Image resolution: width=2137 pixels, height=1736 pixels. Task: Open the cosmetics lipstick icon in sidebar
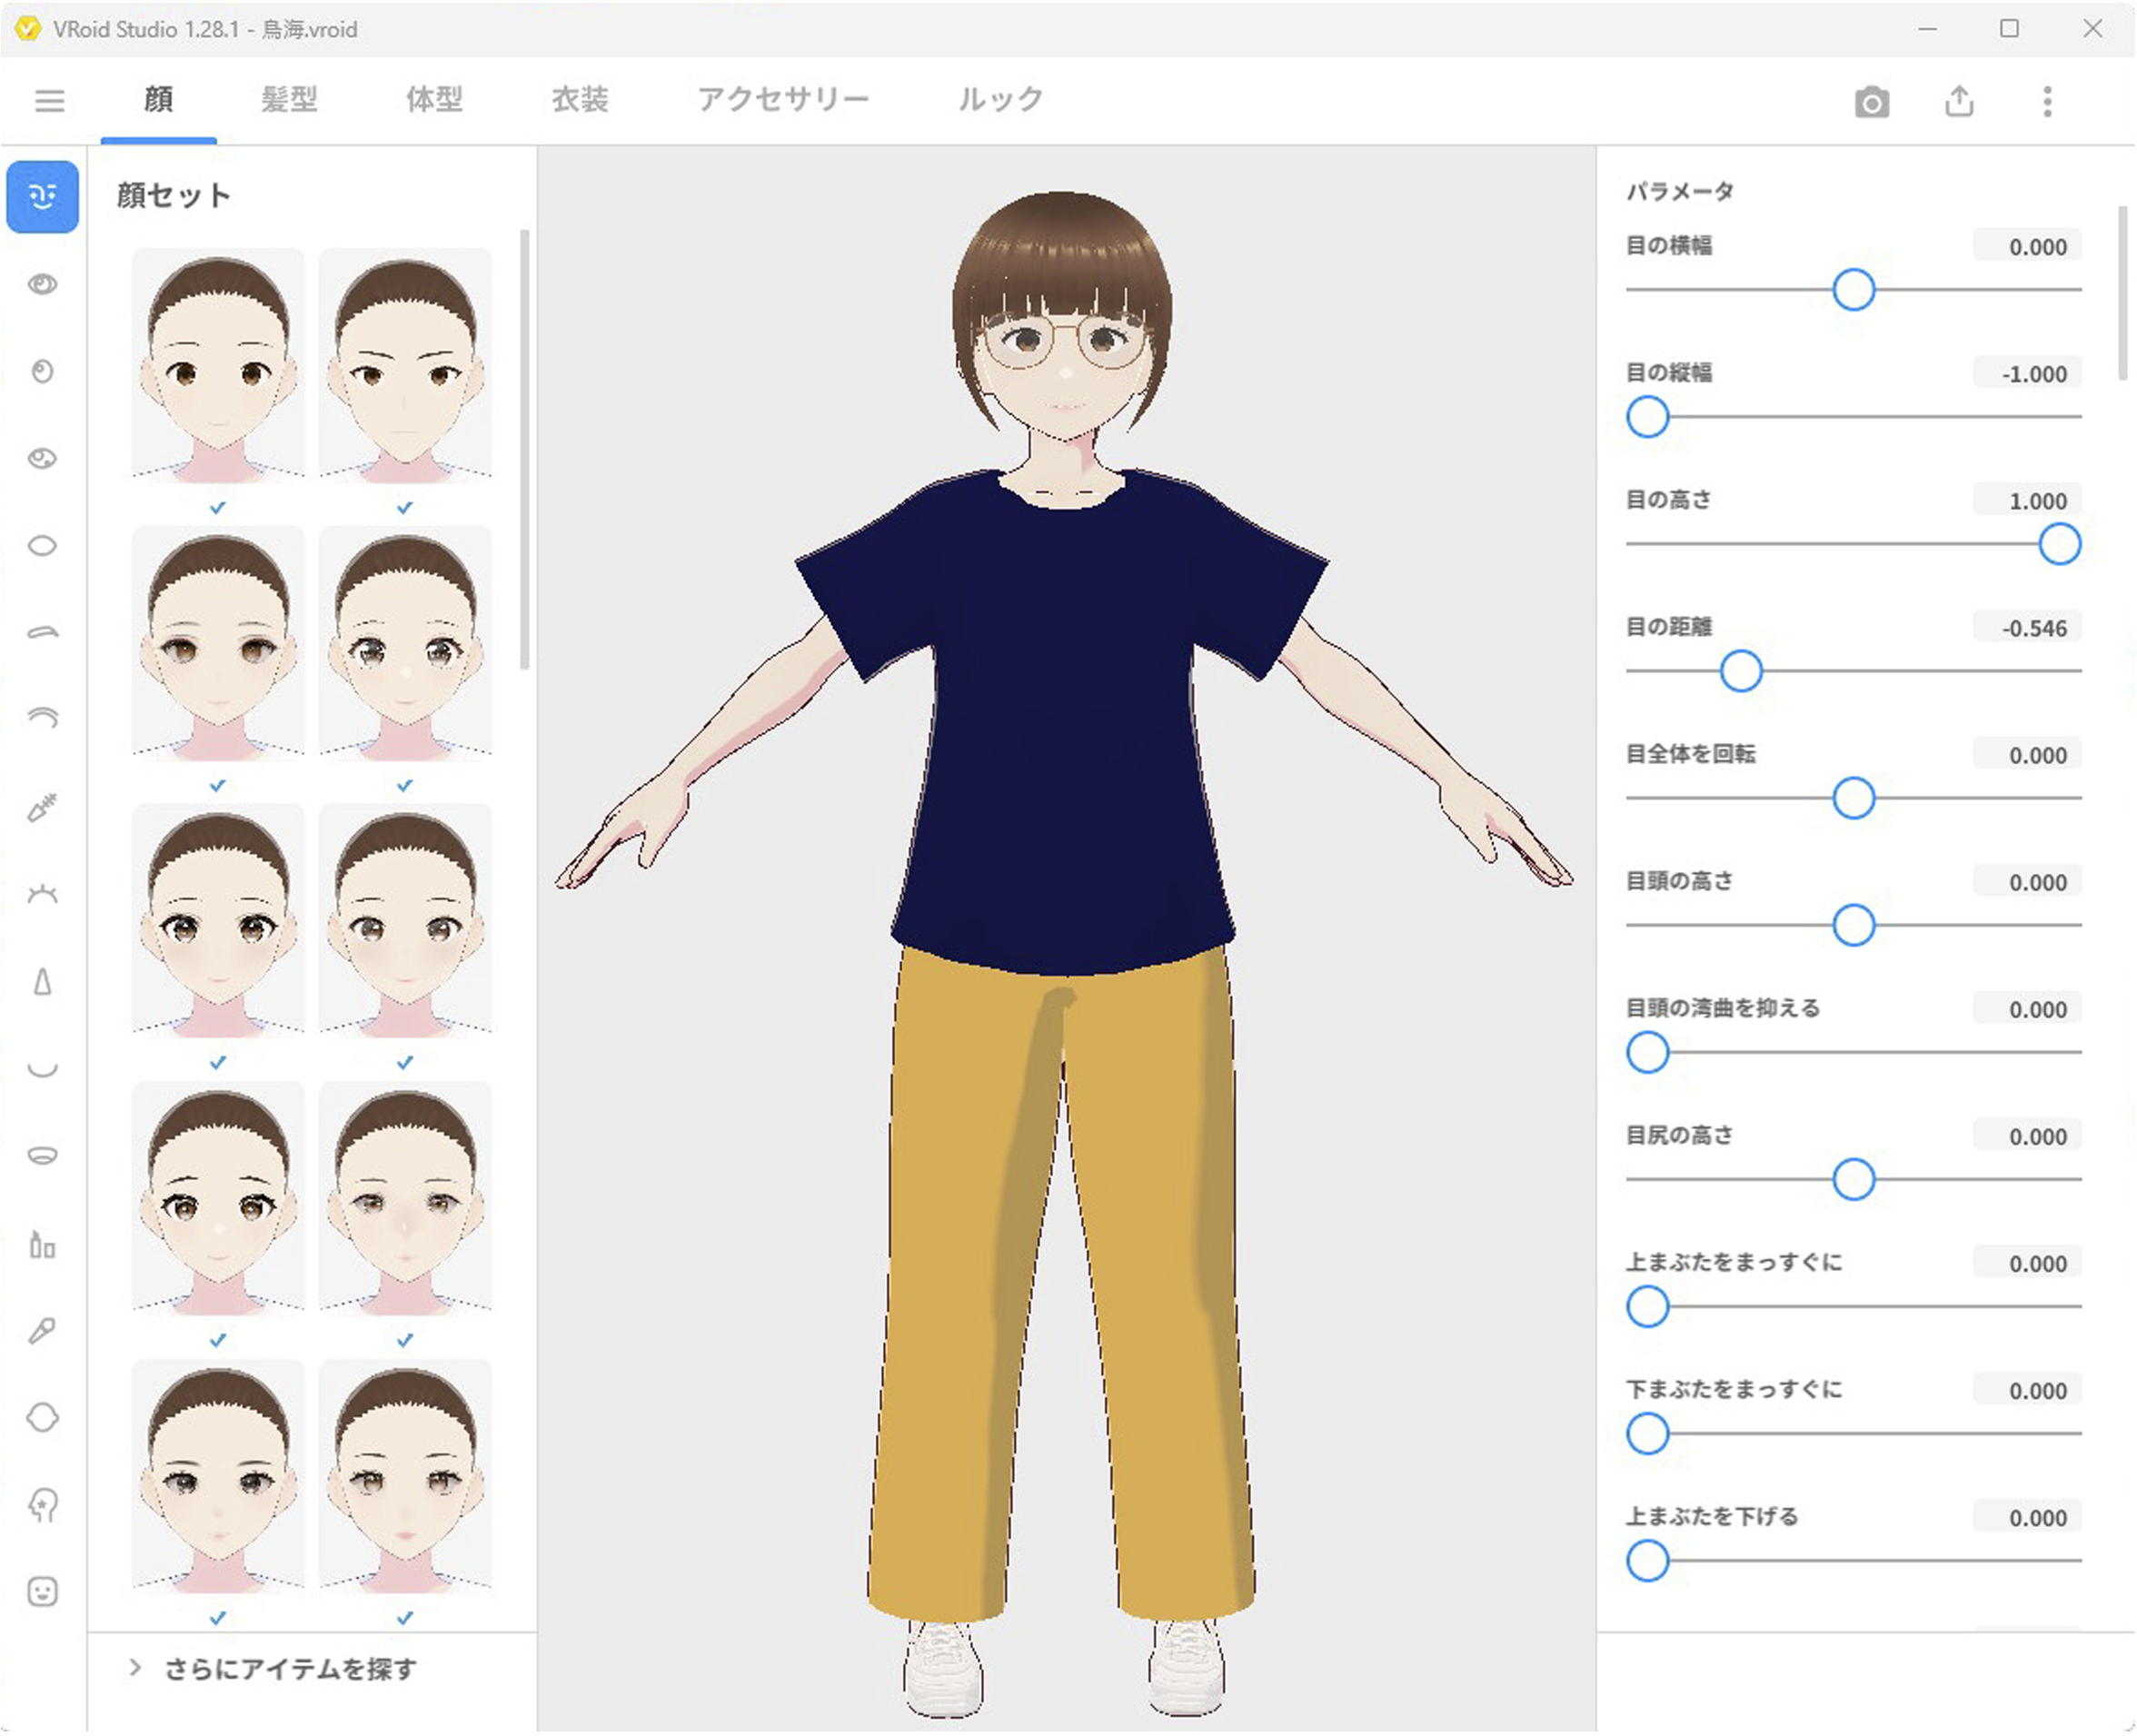click(42, 1245)
